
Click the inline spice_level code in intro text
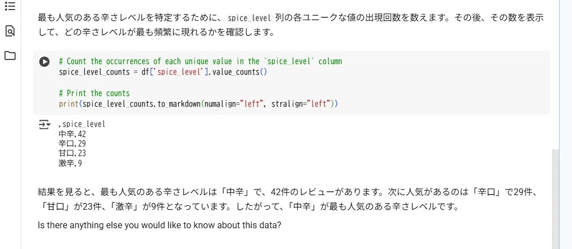[249, 18]
